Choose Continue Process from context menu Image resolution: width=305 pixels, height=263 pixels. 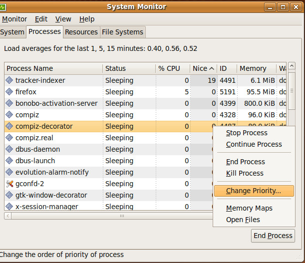coord(254,144)
